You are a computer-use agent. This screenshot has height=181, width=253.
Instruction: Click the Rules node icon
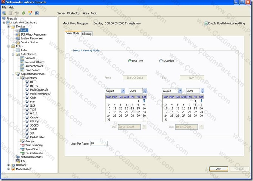click(18, 50)
